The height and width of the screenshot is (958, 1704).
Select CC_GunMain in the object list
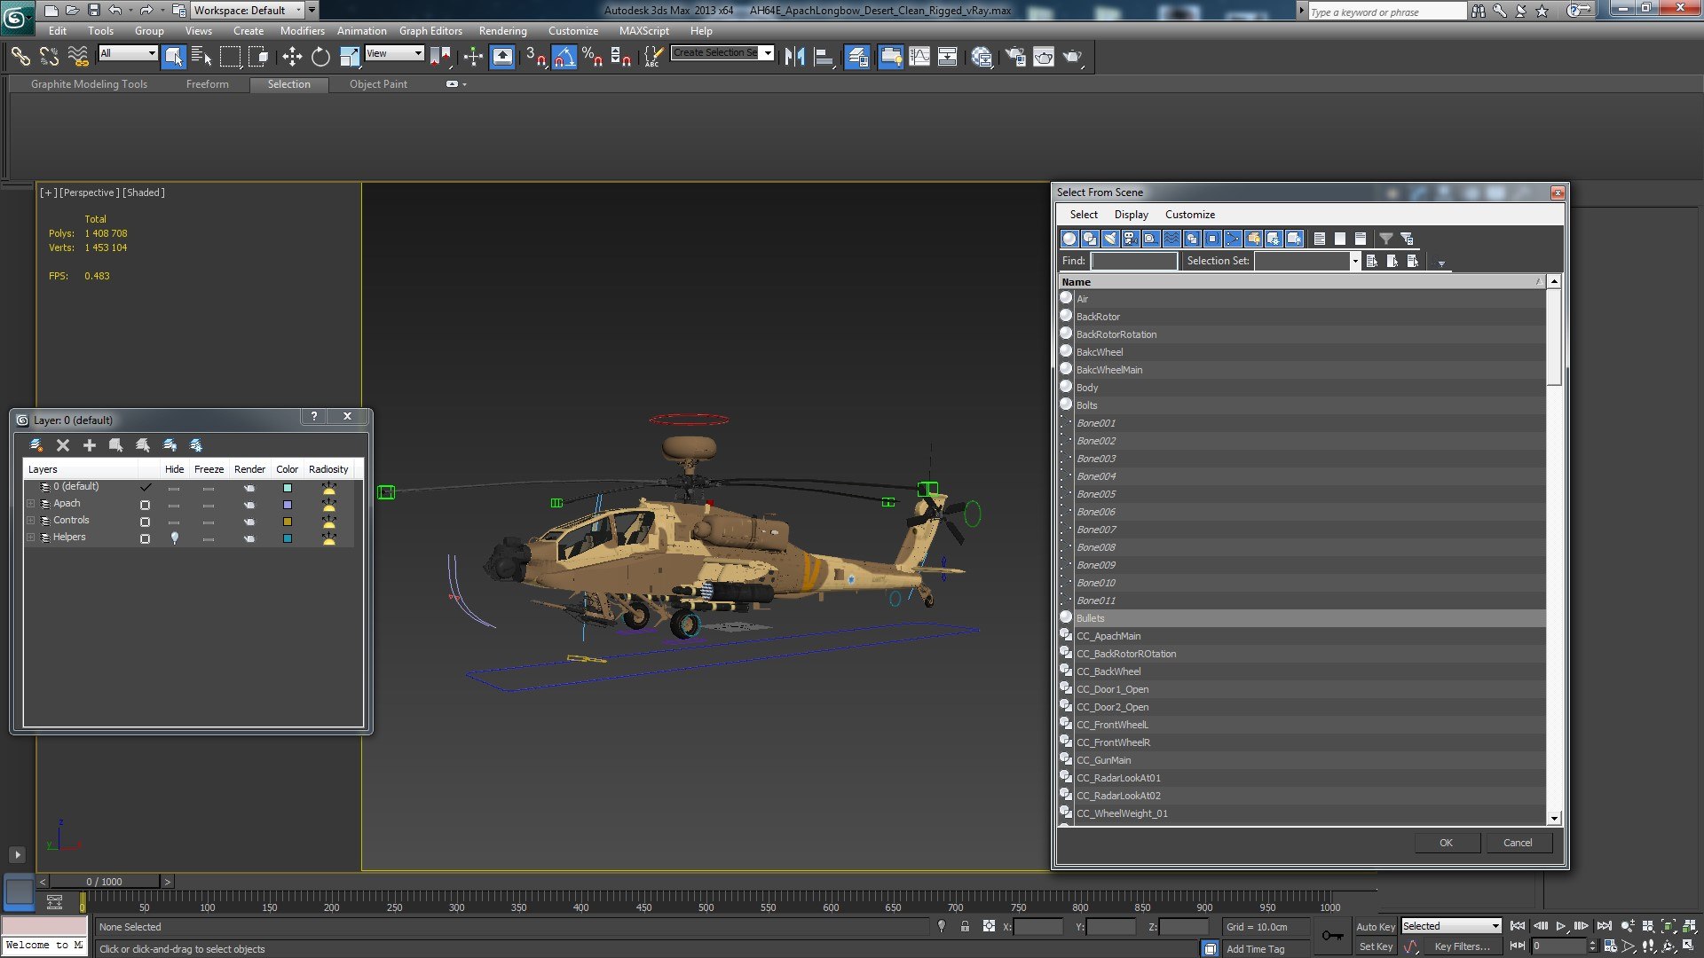click(1302, 760)
